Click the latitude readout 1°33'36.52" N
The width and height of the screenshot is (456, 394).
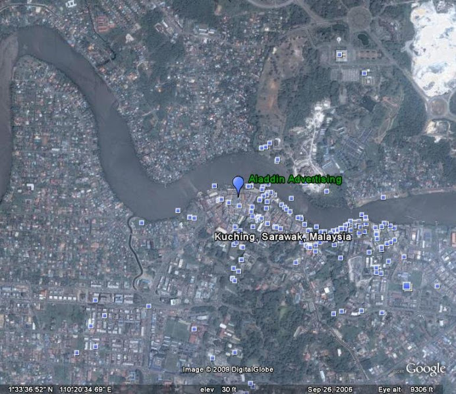pyautogui.click(x=31, y=389)
